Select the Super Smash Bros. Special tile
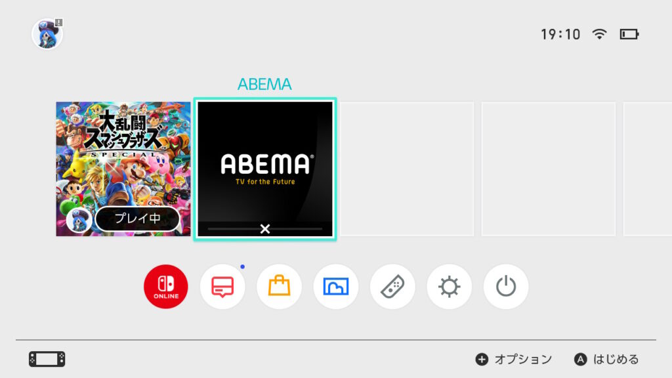This screenshot has width=672, height=378. [x=123, y=169]
